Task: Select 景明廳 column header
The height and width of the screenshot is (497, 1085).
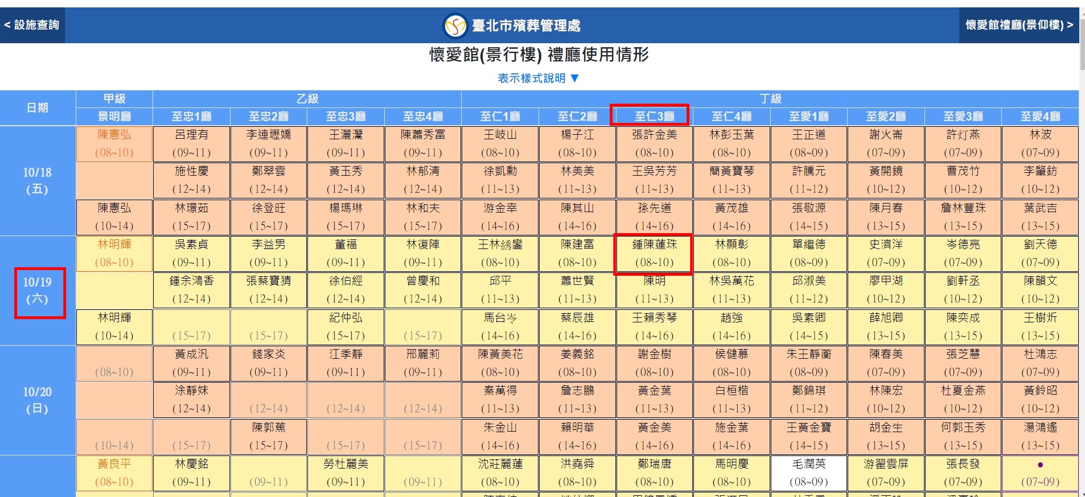Action: [x=114, y=117]
